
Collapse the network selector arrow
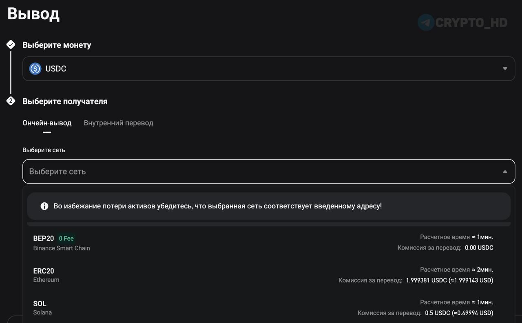pyautogui.click(x=505, y=171)
